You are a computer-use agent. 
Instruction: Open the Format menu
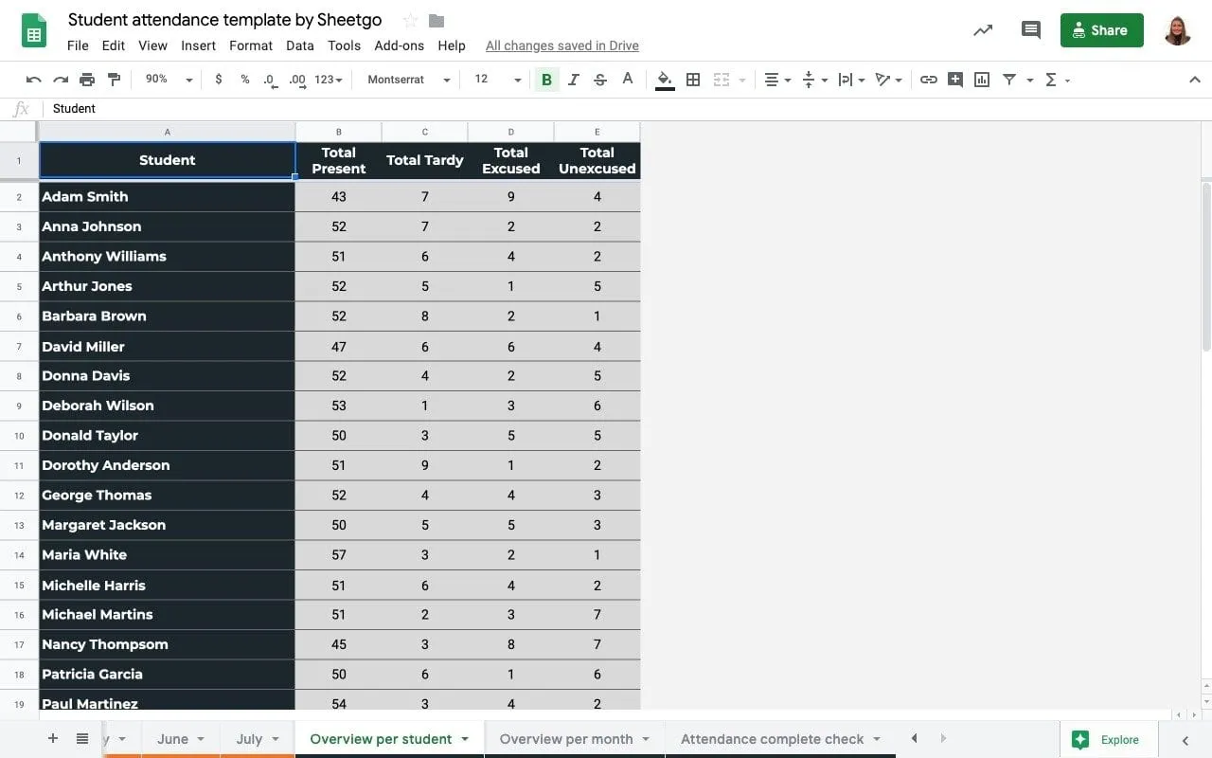point(251,45)
